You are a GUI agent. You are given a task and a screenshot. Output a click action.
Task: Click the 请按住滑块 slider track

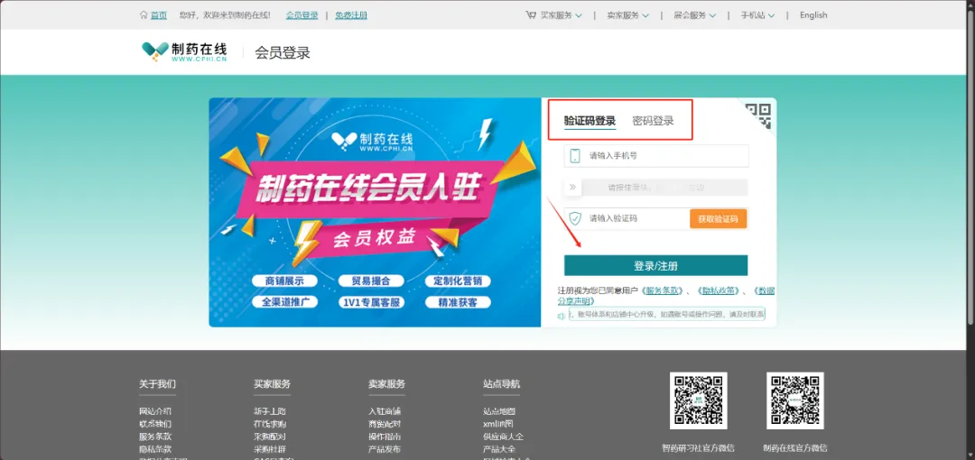point(656,187)
